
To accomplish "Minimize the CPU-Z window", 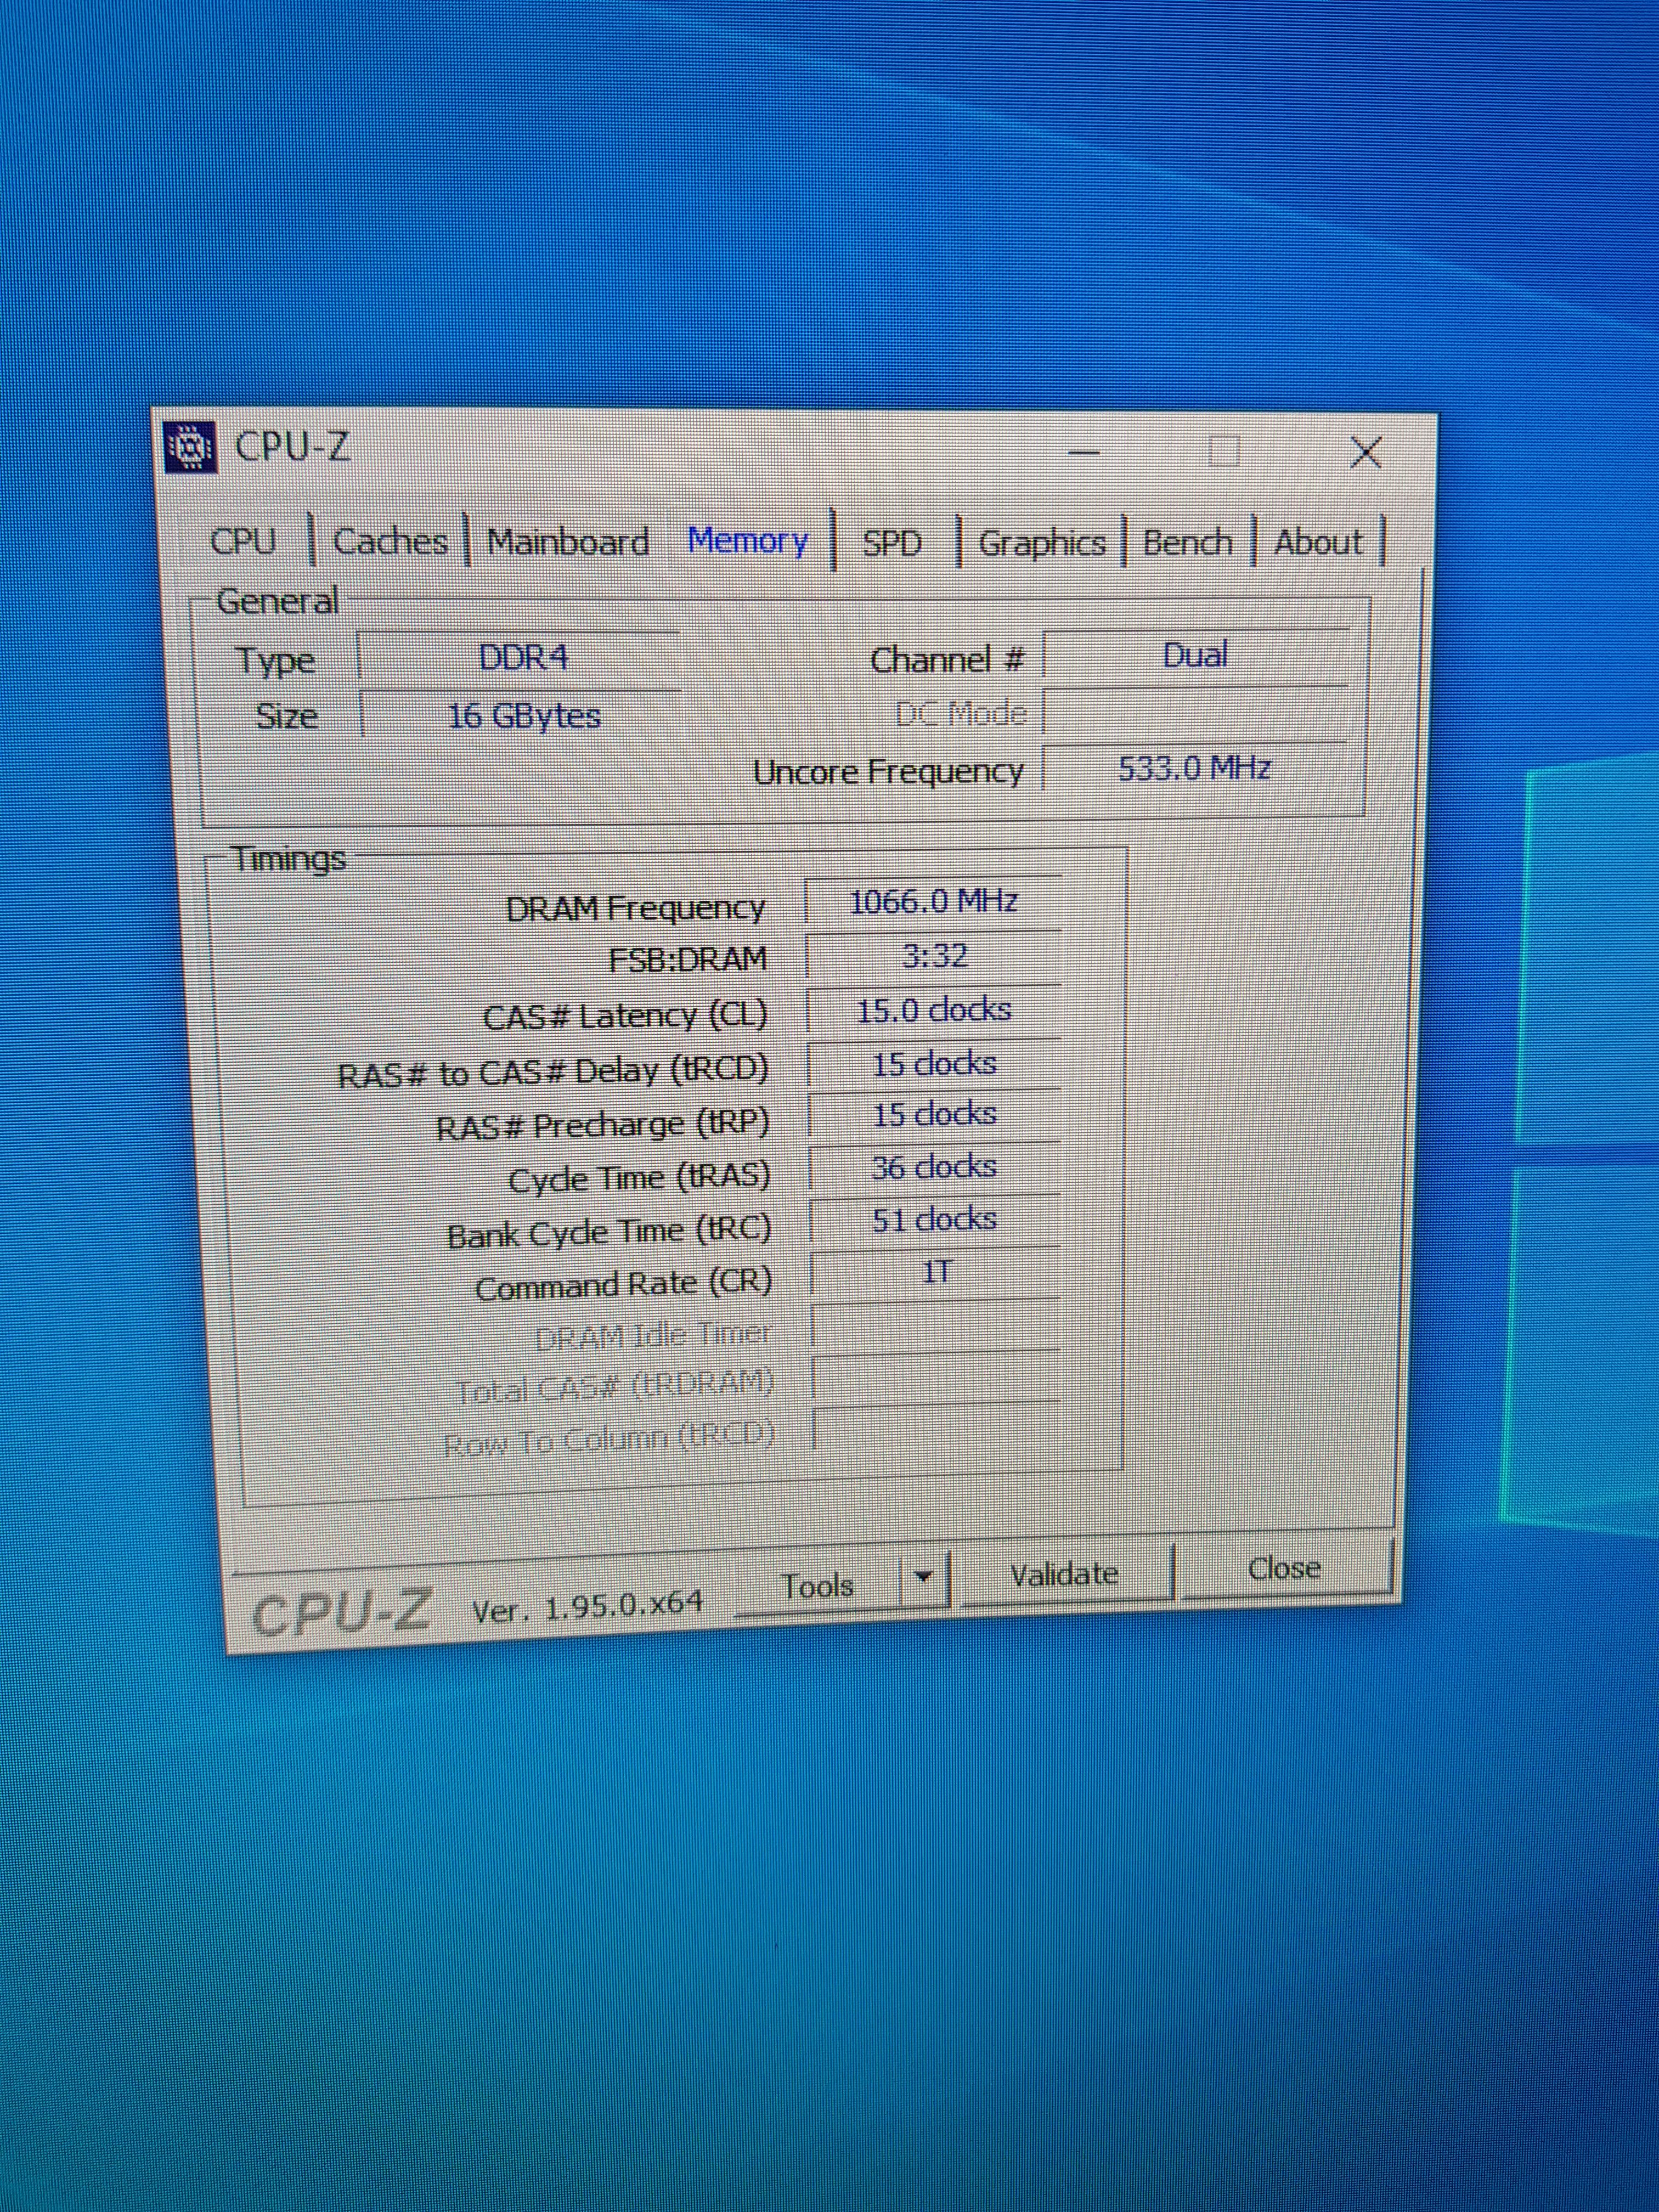I will 1084,453.
